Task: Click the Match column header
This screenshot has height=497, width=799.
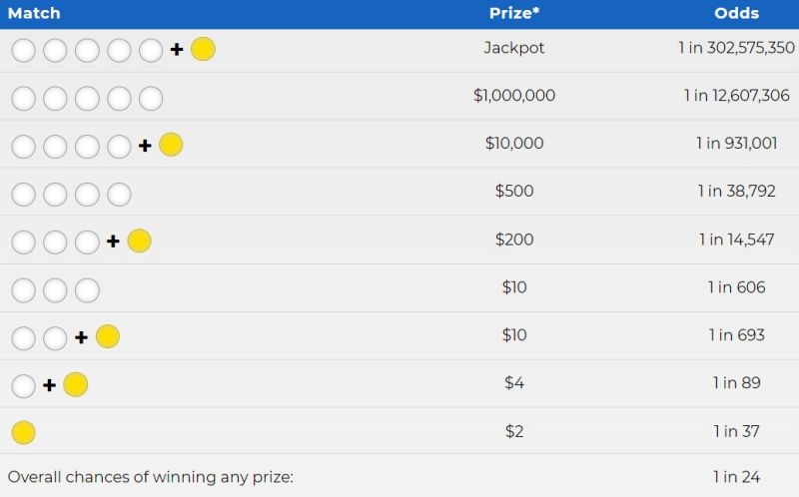Action: click(x=34, y=13)
